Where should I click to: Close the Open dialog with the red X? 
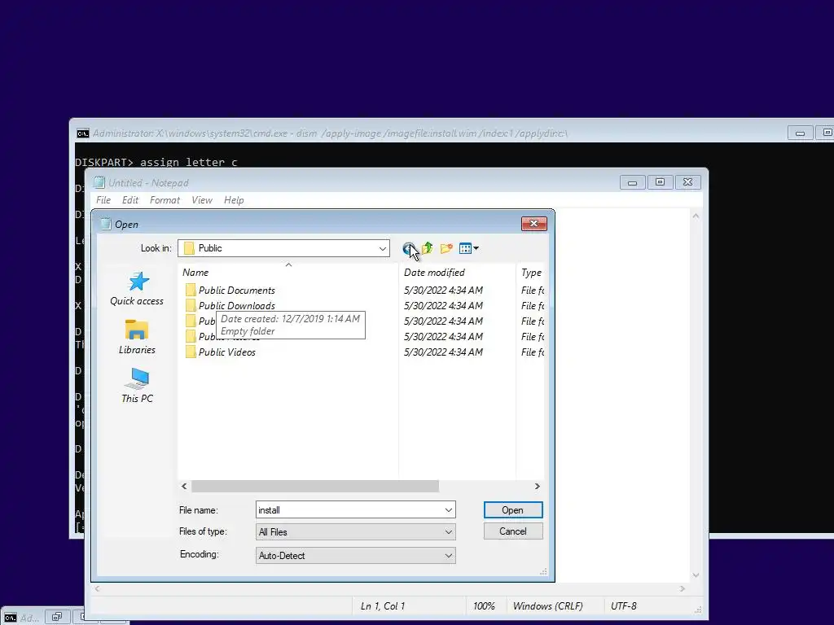pyautogui.click(x=534, y=224)
